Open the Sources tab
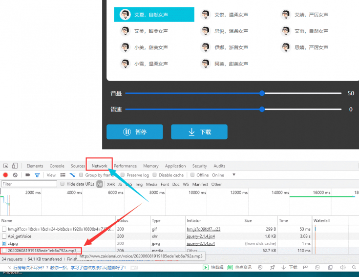The height and width of the screenshot is (277, 359). point(78,166)
